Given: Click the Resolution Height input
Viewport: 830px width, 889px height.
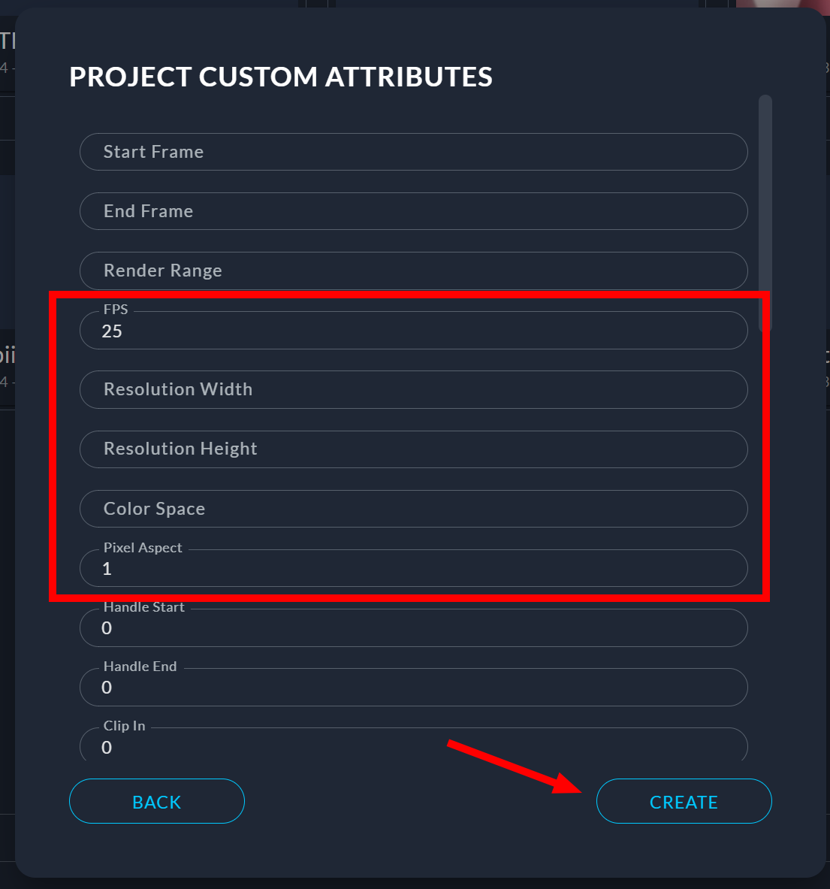Looking at the screenshot, I should coord(413,449).
